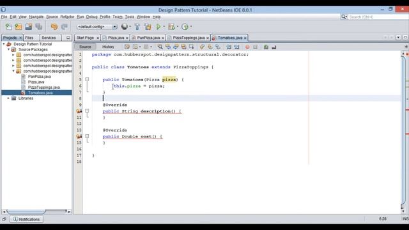Click the Shift Line Left icon
409x230 pixels.
pyautogui.click(x=229, y=47)
